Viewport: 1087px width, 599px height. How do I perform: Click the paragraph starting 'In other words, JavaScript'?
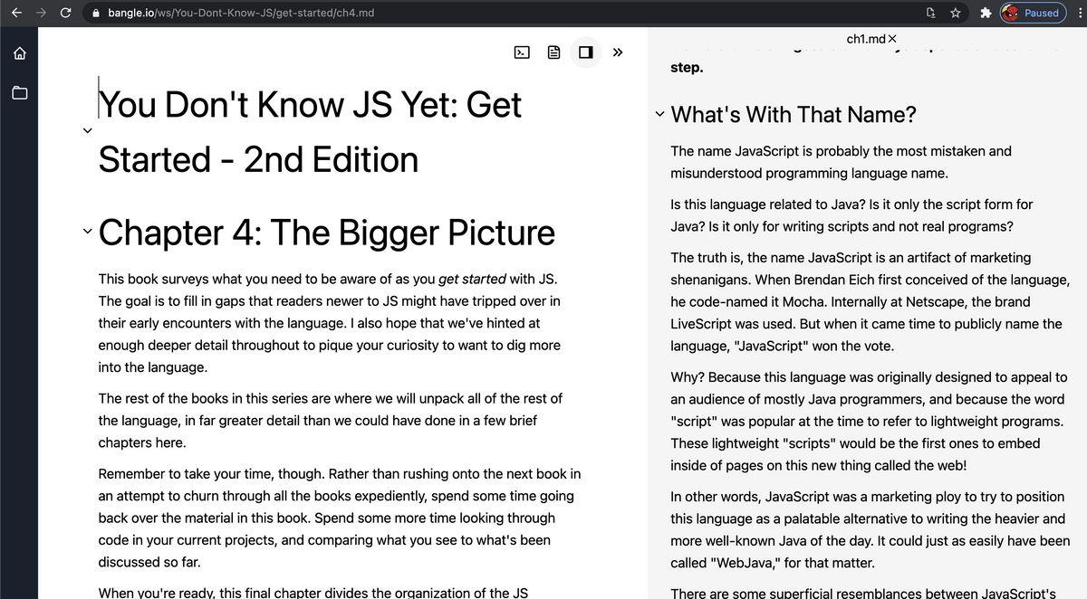coord(870,529)
